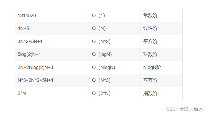Click the NlogN阶 cell
The height and width of the screenshot is (114, 207).
[152, 67]
